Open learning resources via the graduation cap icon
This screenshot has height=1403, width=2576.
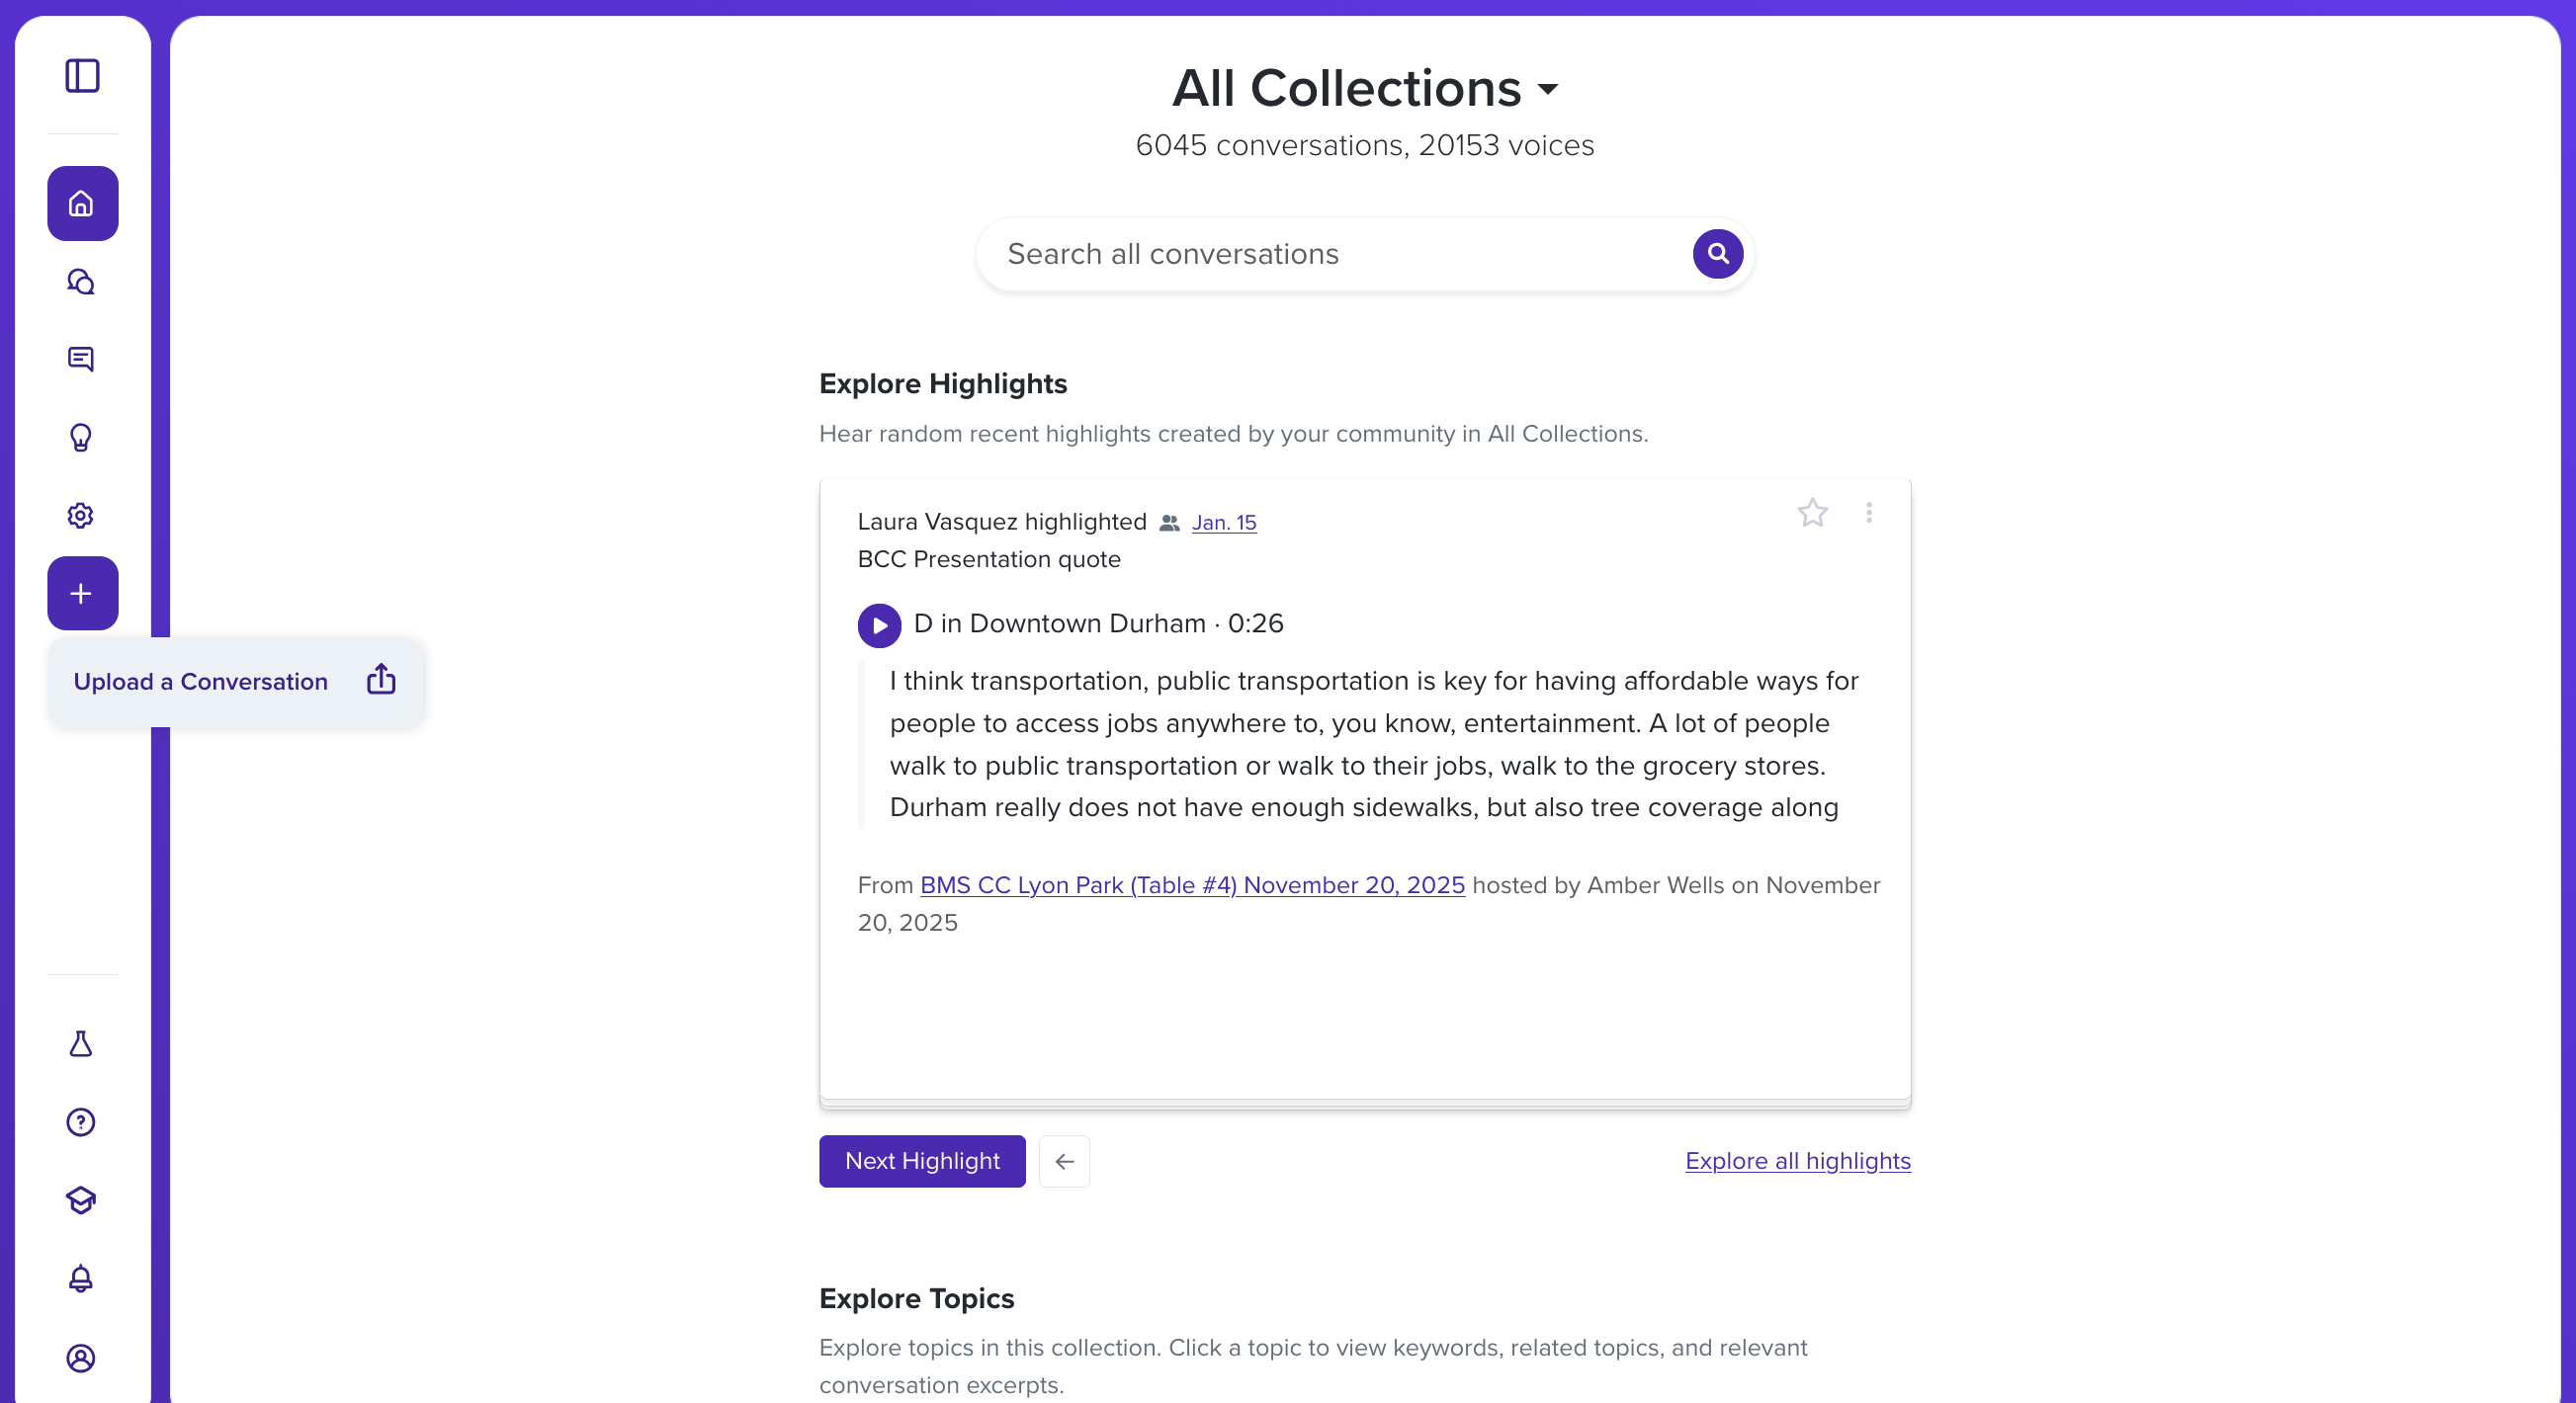(x=81, y=1201)
